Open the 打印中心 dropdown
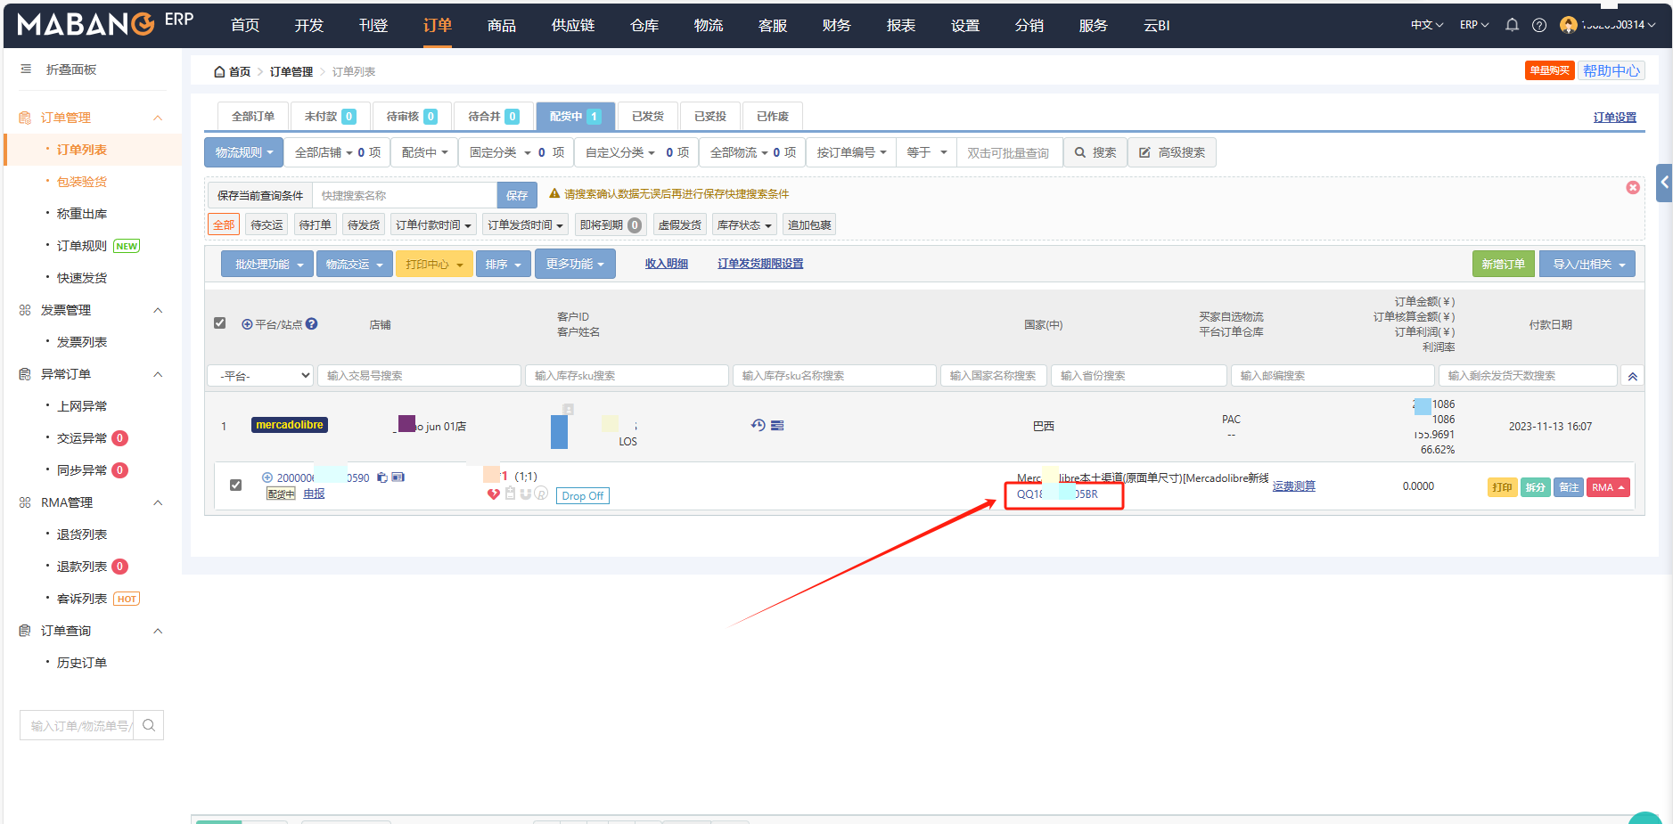The width and height of the screenshot is (1673, 824). [x=434, y=265]
